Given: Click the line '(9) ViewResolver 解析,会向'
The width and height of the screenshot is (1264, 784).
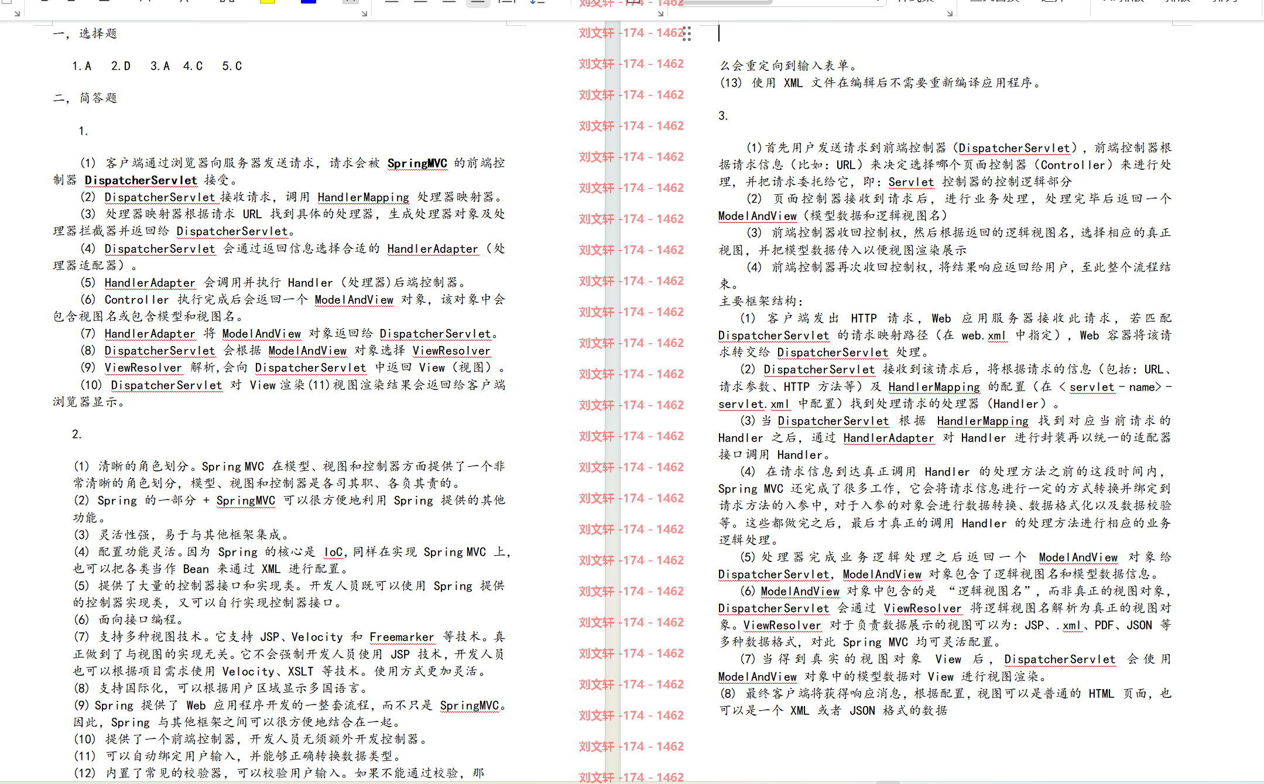Looking at the screenshot, I should pos(293,368).
